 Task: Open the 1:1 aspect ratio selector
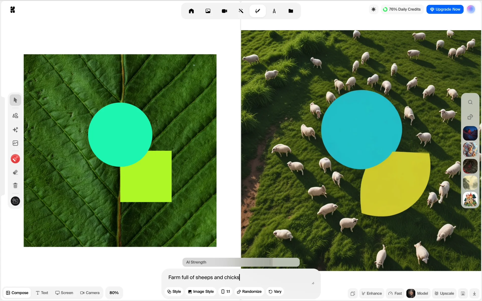coord(225,291)
